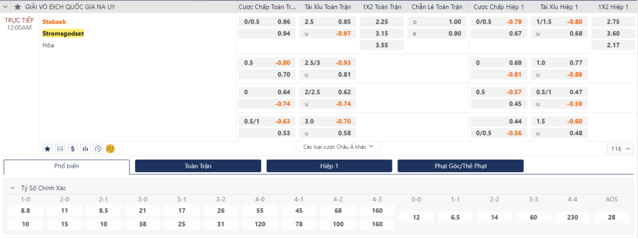This screenshot has width=638, height=238.
Task: Pick first-half handicap 0.5 odds -0.57
Action: [x=499, y=92]
